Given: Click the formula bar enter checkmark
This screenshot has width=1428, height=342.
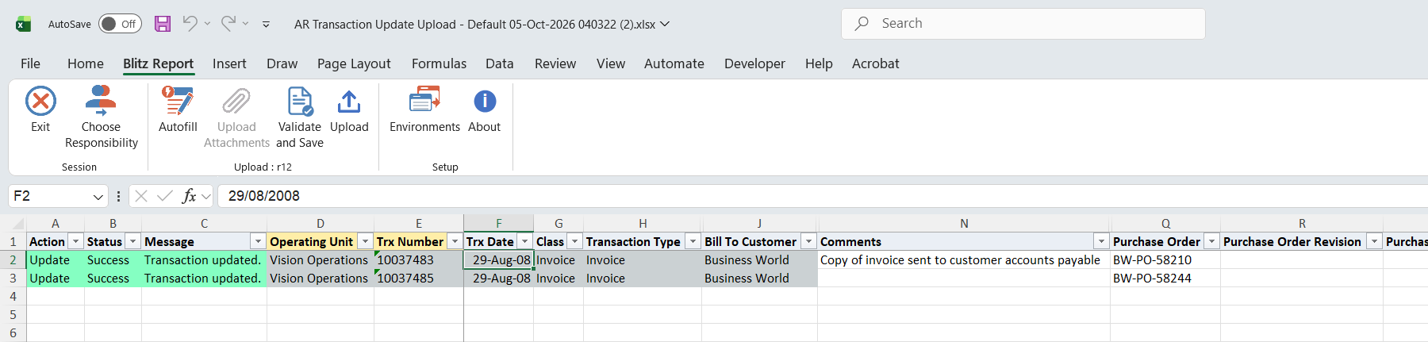Looking at the screenshot, I should coord(165,196).
